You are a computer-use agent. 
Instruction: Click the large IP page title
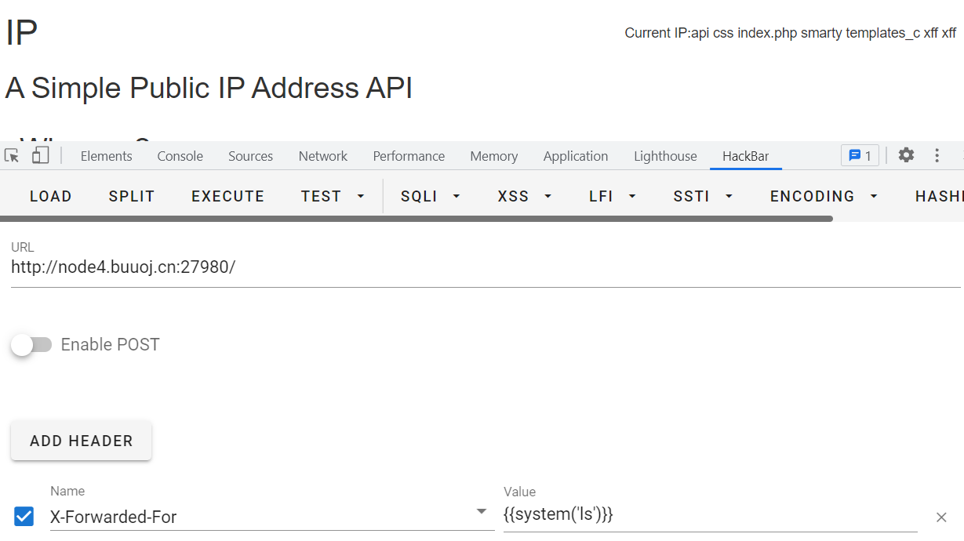coord(22,33)
